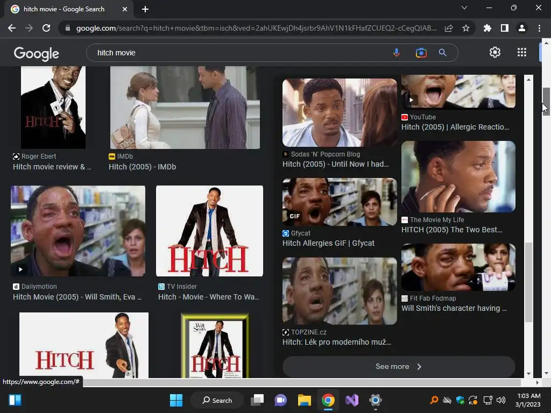Click side panel scrollbar down arrow

tap(528, 374)
